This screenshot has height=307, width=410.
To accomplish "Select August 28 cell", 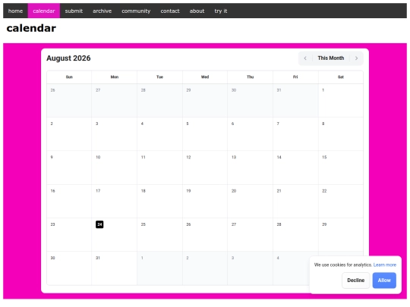I will (295, 235).
